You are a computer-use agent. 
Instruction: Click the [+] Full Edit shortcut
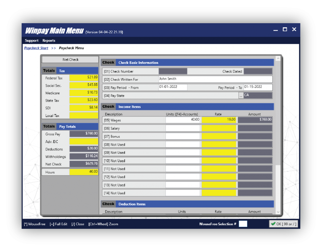(58, 224)
